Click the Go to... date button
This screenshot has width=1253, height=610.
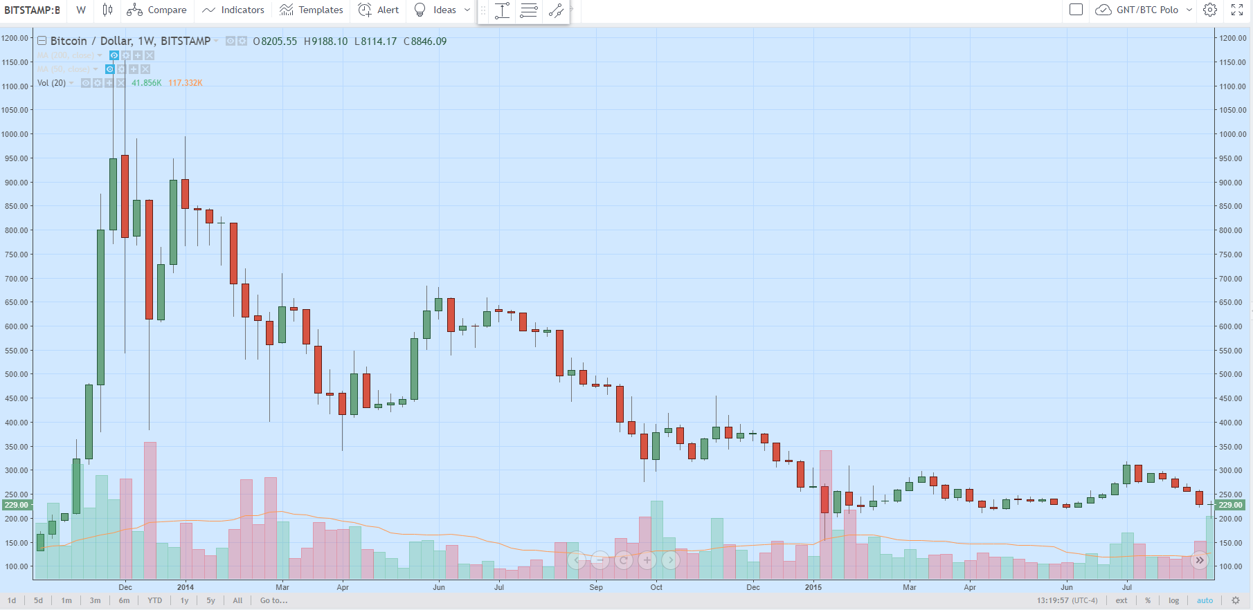point(273,600)
